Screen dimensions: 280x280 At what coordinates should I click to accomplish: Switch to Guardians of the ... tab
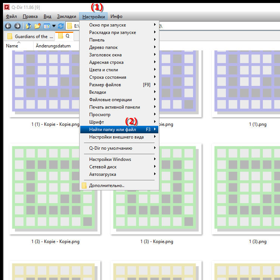(x=30, y=37)
